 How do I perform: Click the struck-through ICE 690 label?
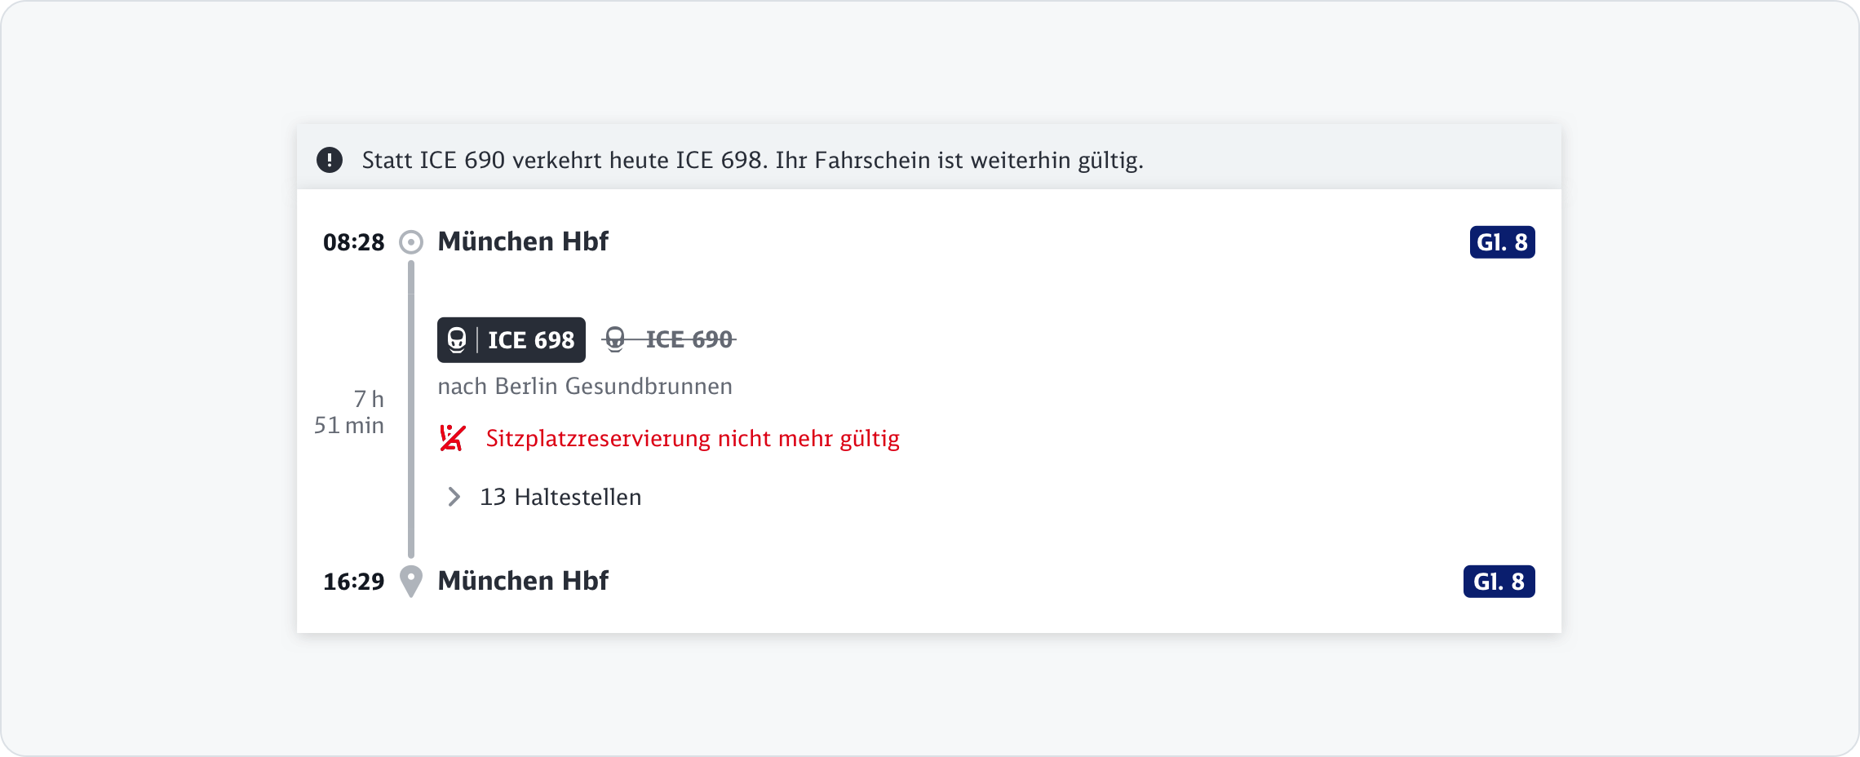(689, 339)
